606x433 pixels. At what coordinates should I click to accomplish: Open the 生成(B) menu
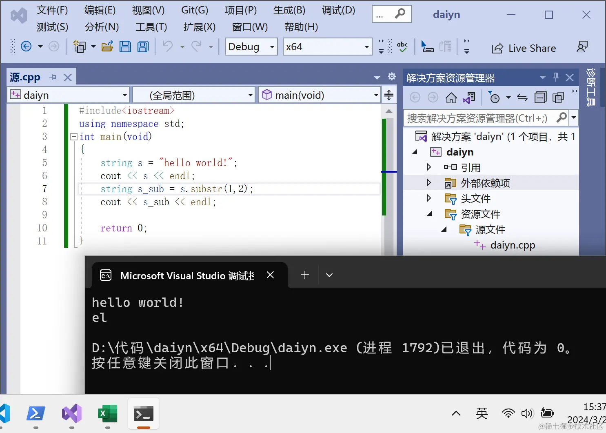tap(289, 10)
